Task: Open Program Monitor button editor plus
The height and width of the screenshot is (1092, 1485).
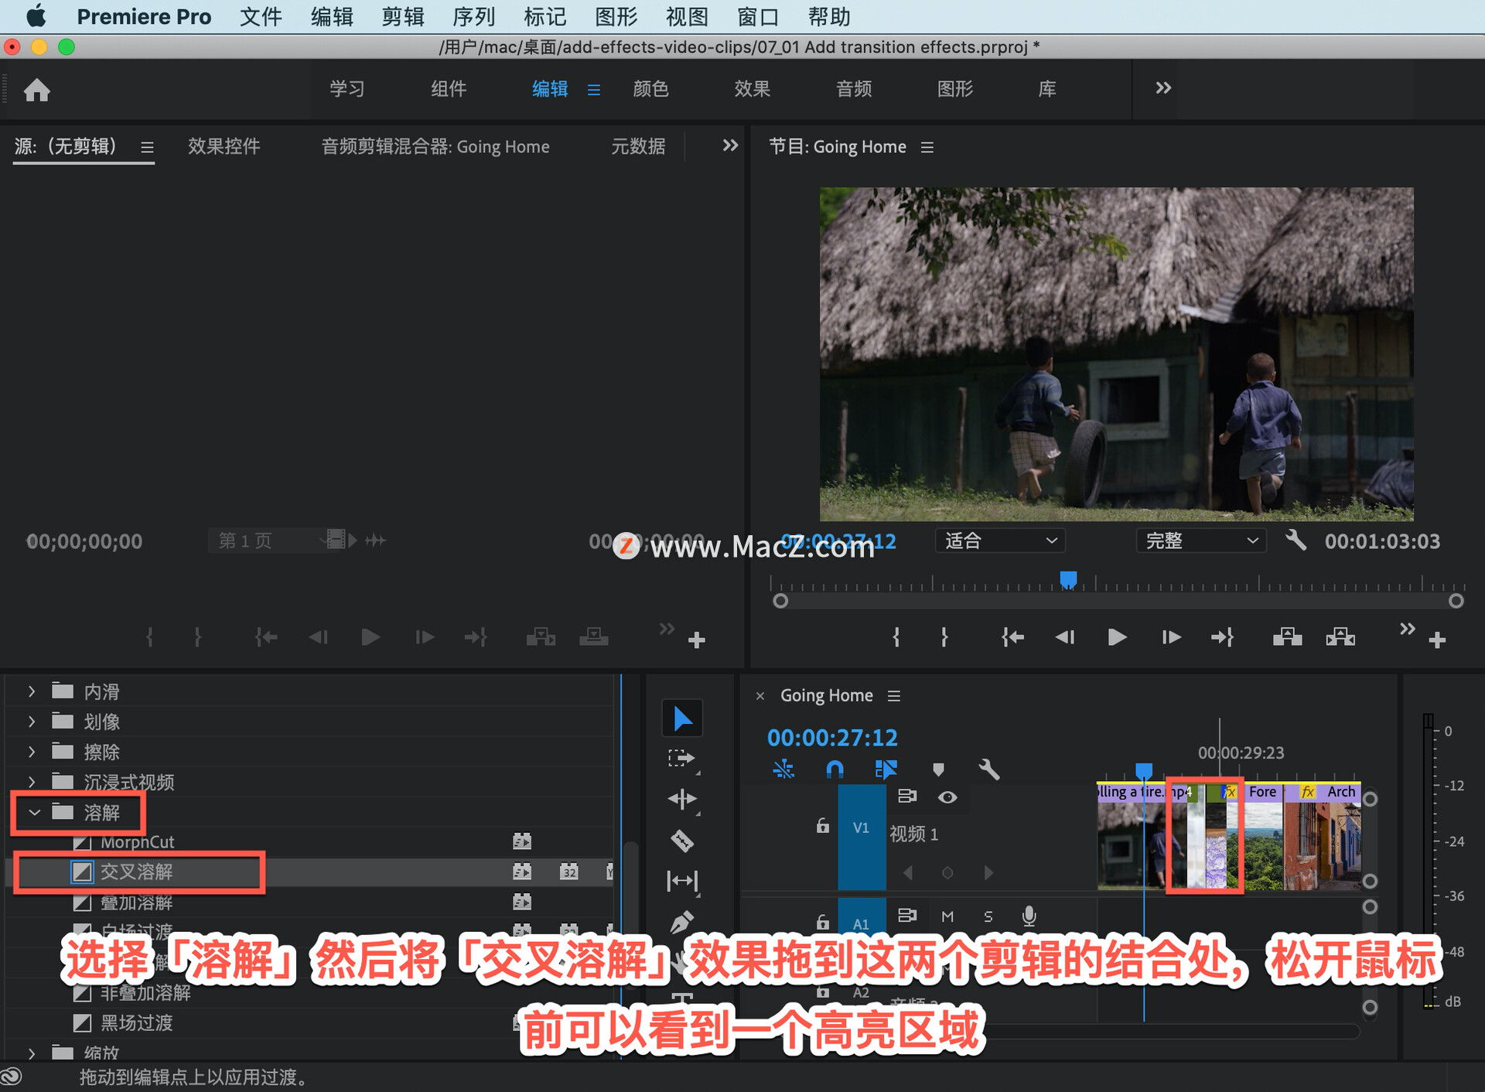Action: tap(1437, 640)
